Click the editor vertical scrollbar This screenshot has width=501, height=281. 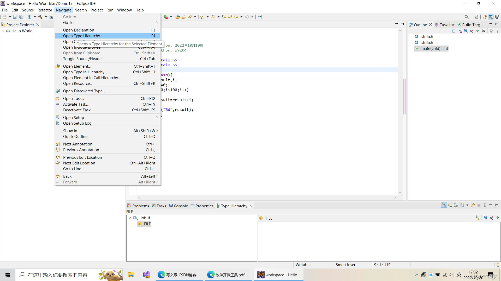400,111
